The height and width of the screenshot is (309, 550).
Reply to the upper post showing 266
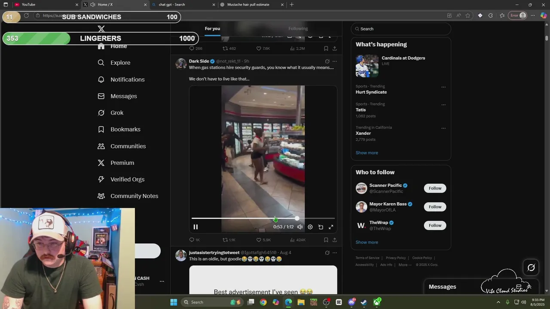click(x=196, y=48)
